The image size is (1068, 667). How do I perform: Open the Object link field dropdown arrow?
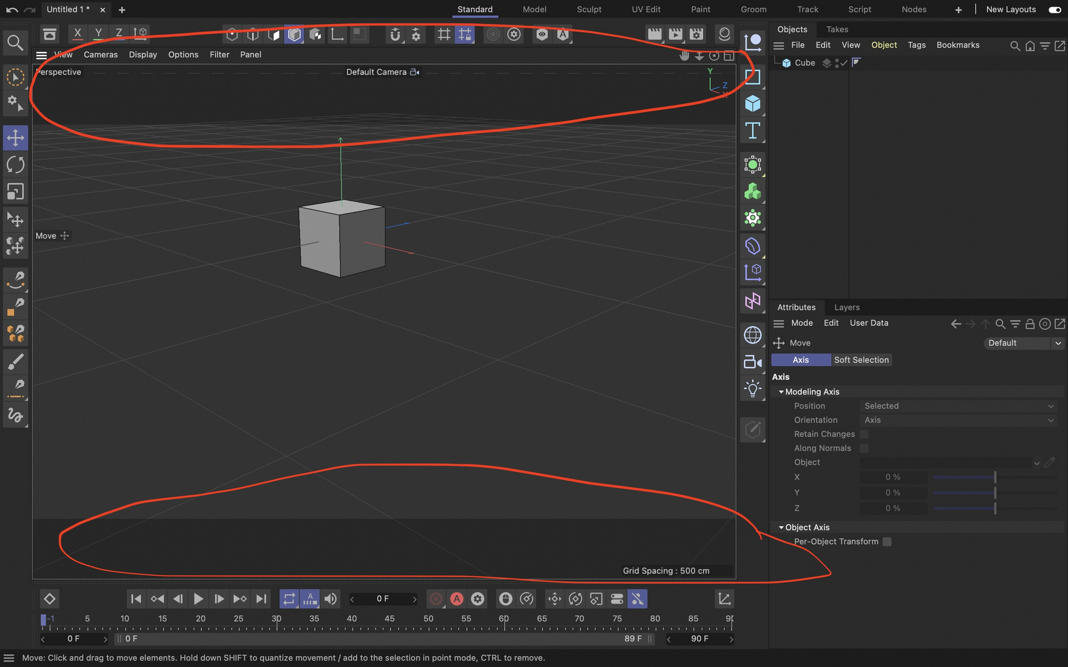point(1037,462)
